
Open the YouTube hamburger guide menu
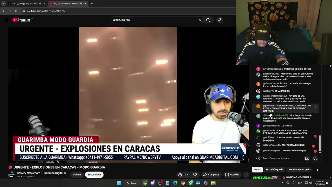[6, 20]
